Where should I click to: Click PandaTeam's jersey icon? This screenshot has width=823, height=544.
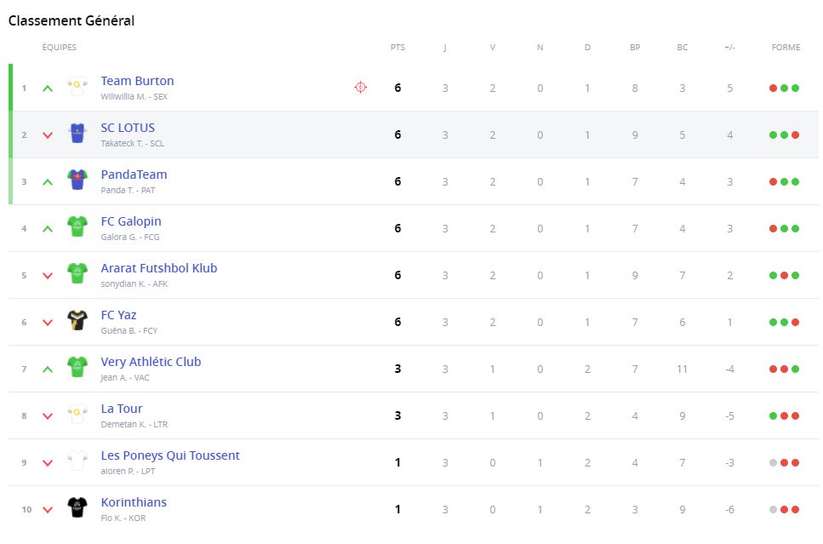[x=77, y=180]
